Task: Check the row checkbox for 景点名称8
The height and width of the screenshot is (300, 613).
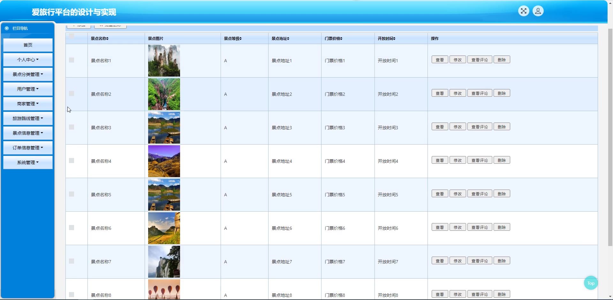Action: 72,295
